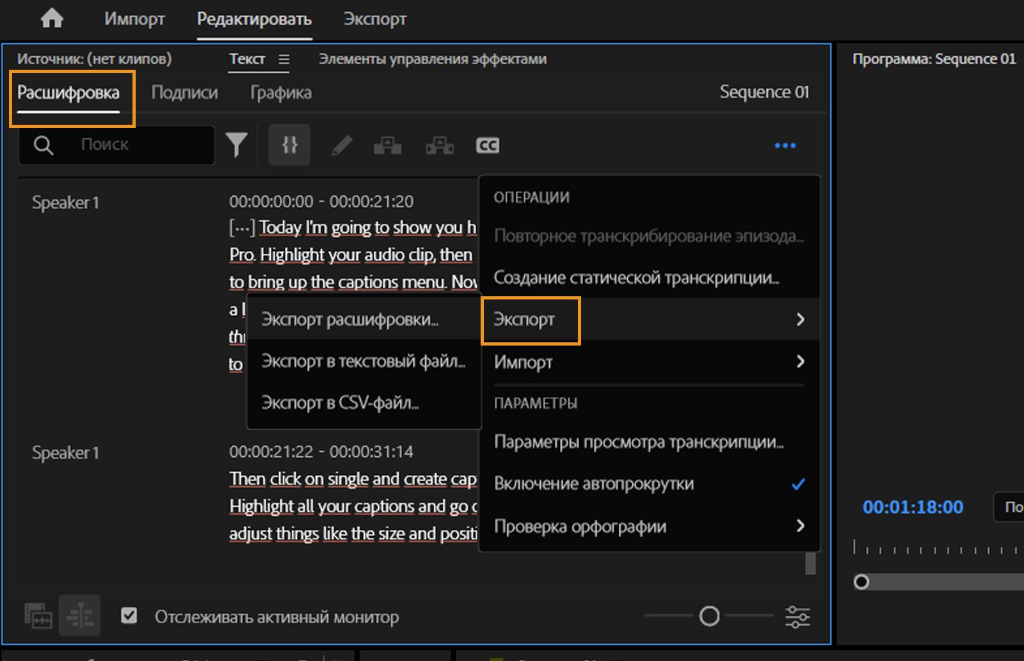Click the Sequence 01 label in Text panel
The height and width of the screenshot is (661, 1024).
pyautogui.click(x=764, y=92)
